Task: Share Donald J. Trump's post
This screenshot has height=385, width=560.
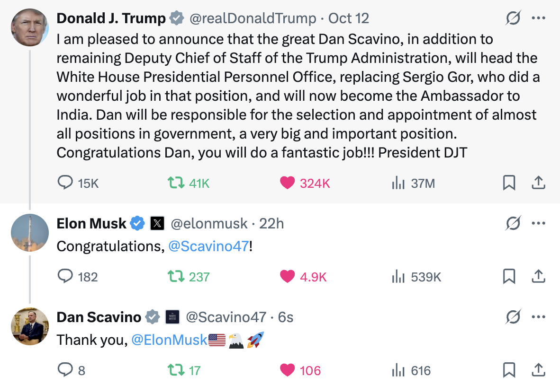Action: (x=538, y=183)
